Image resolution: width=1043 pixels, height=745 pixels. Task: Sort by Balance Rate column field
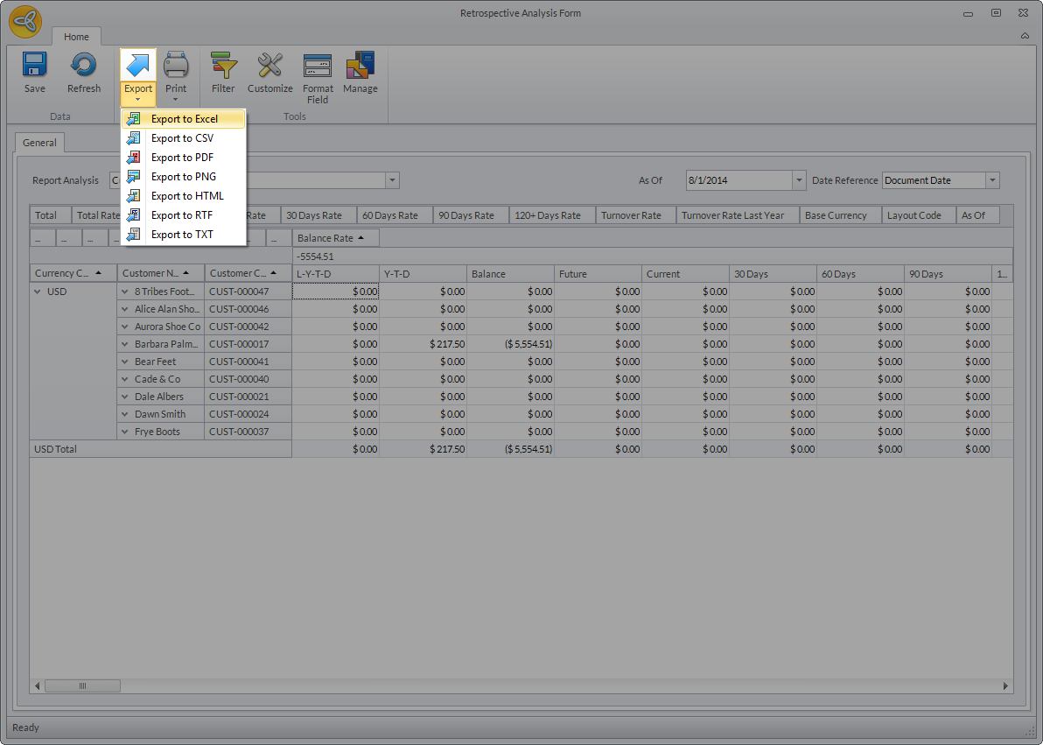(331, 238)
